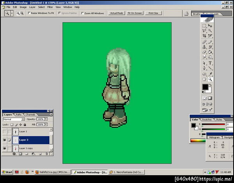Select the Hand tool
Screen dimensions: 234x183
[204, 79]
